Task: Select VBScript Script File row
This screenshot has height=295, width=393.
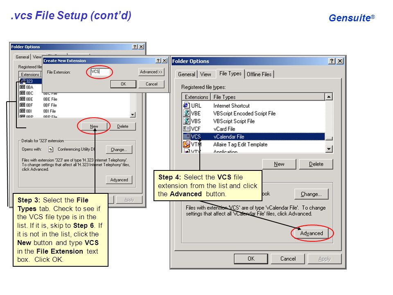Action: click(254, 121)
